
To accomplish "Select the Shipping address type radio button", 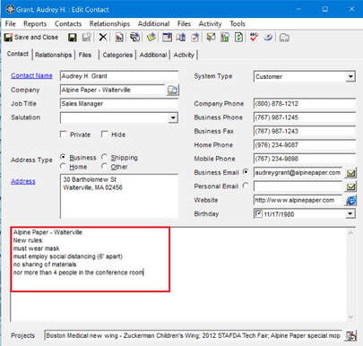I will pos(104,157).
